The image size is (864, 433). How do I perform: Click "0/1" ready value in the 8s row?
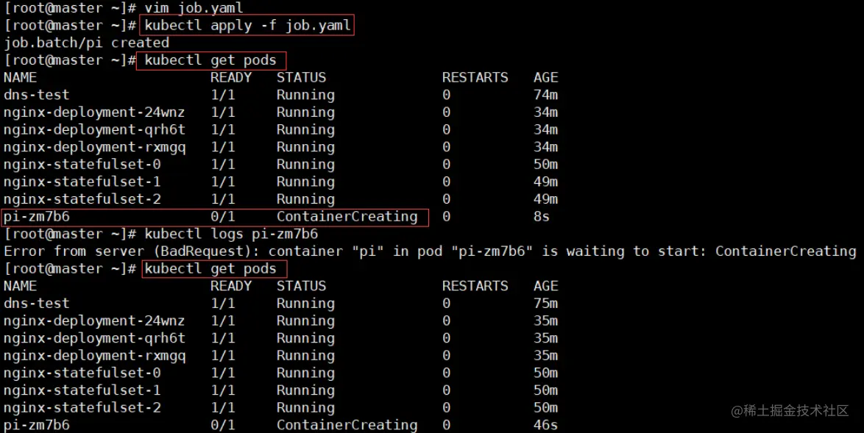click(x=222, y=217)
